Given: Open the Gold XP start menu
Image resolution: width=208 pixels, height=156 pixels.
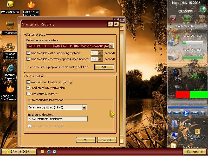Looking at the screenshot, I should coord(19,152).
